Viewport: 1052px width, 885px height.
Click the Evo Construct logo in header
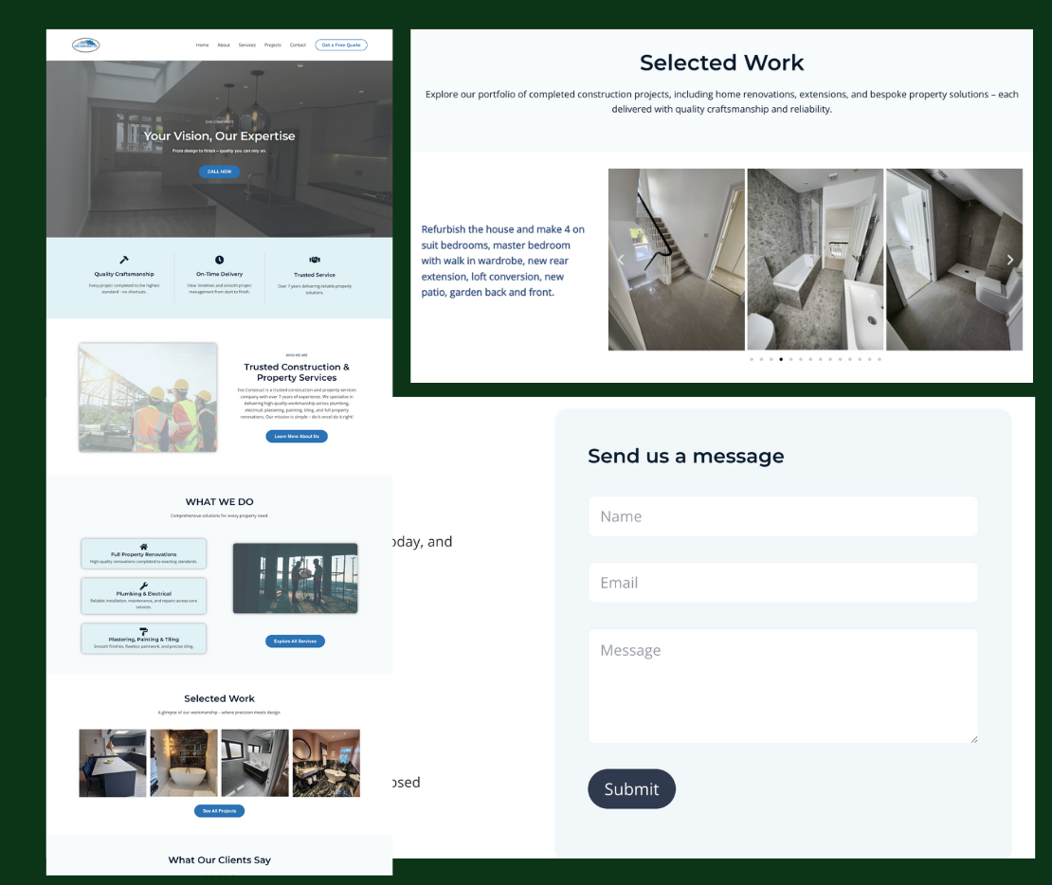[85, 45]
